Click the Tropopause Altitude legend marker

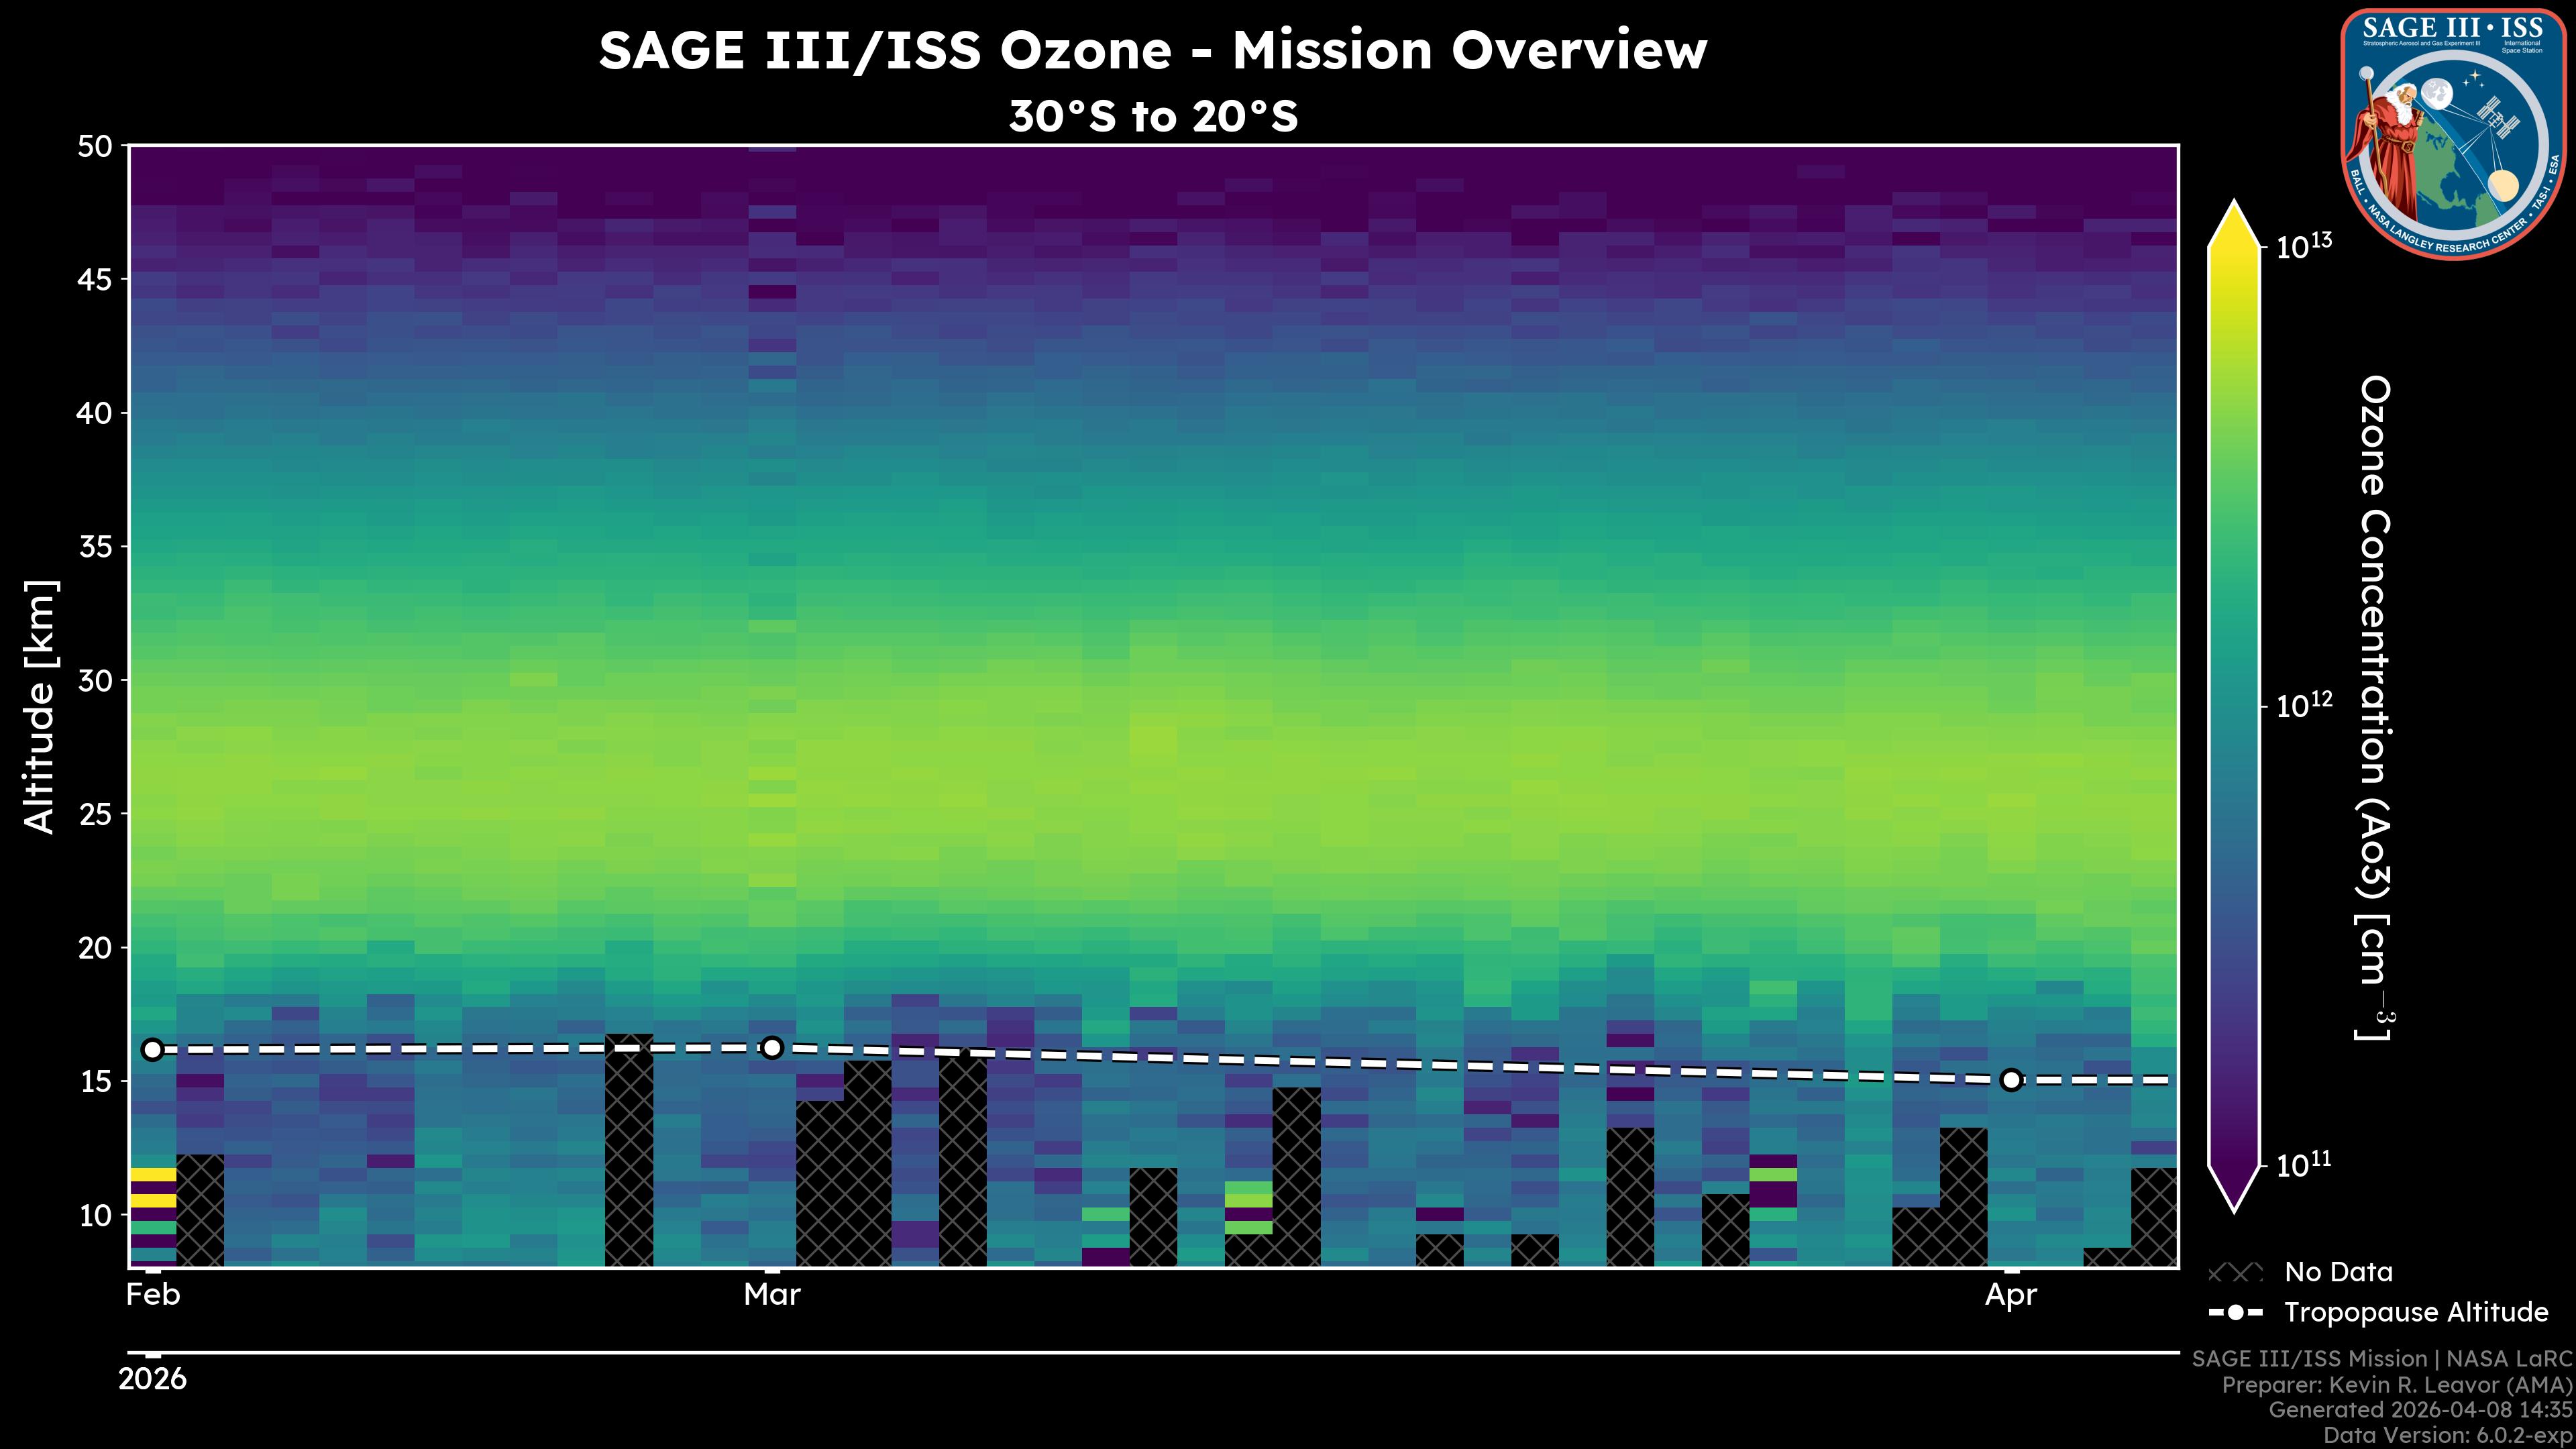tap(2235, 1312)
